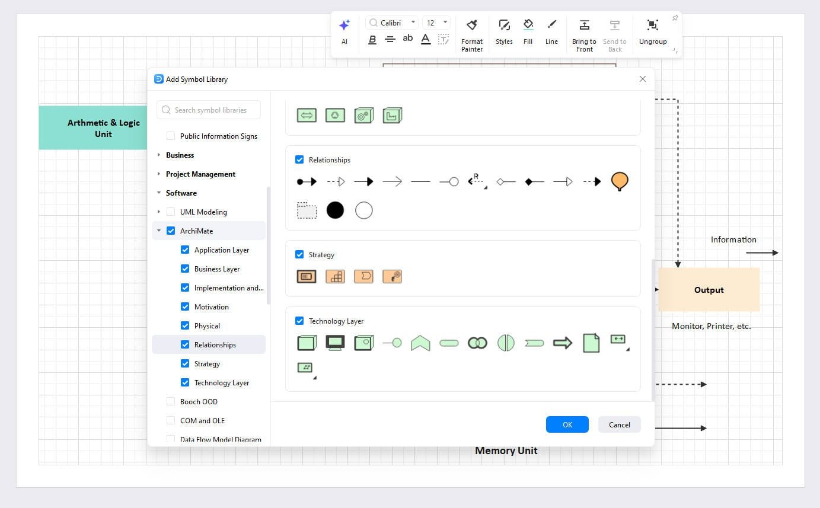This screenshot has width=820, height=508.
Task: Expand the Business category
Action: point(158,155)
